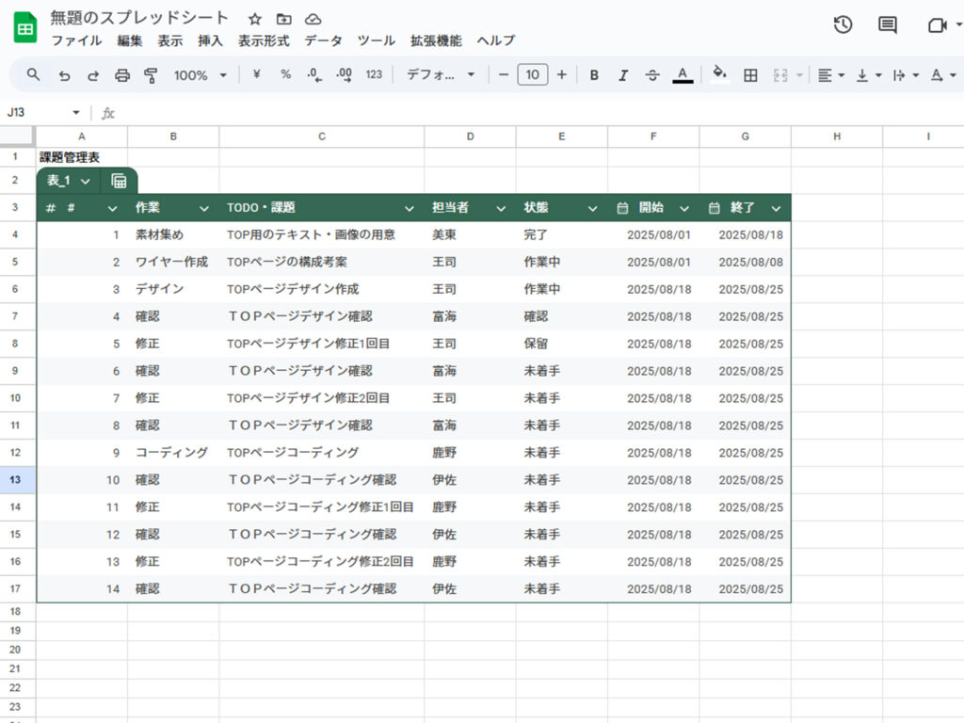Image resolution: width=964 pixels, height=723 pixels.
Task: Click the move to folder icon
Action: click(x=283, y=19)
